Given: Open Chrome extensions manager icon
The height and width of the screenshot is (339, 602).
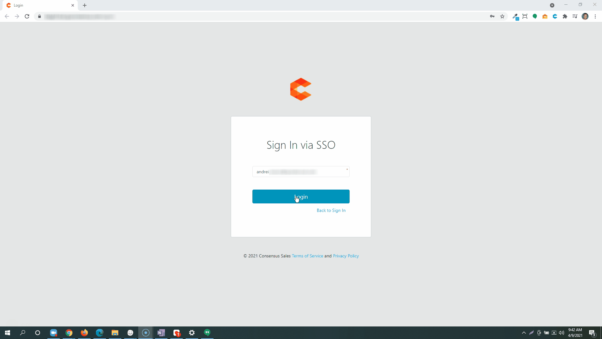Looking at the screenshot, I should click(565, 17).
